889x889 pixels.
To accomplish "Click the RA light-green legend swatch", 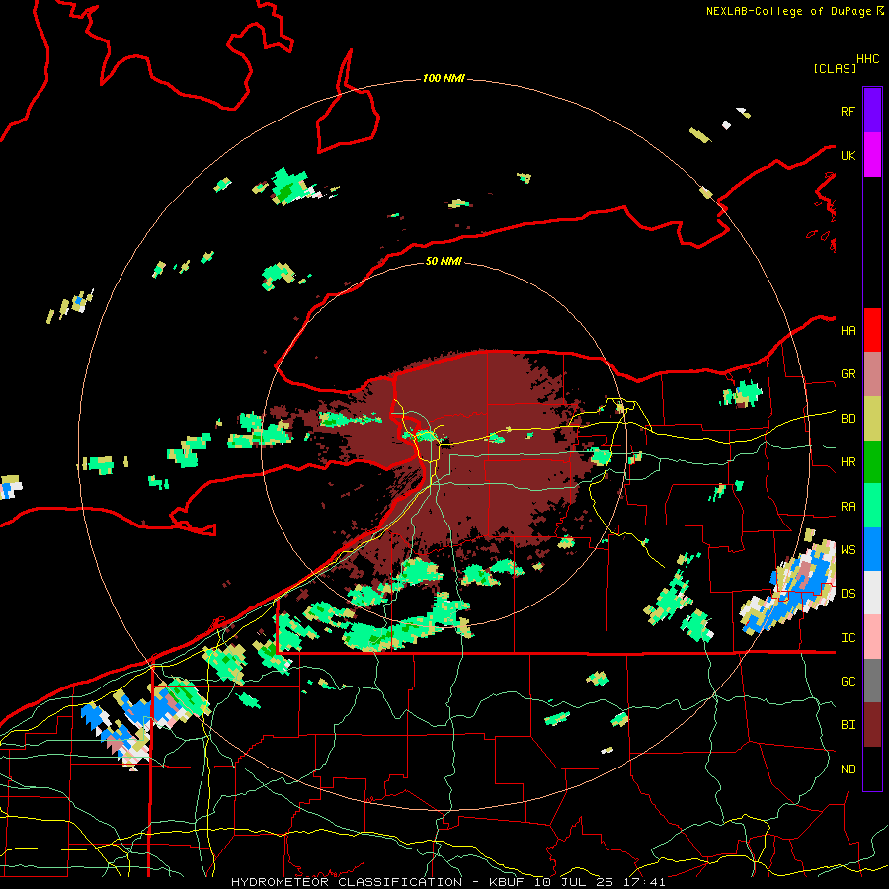I will click(x=872, y=506).
